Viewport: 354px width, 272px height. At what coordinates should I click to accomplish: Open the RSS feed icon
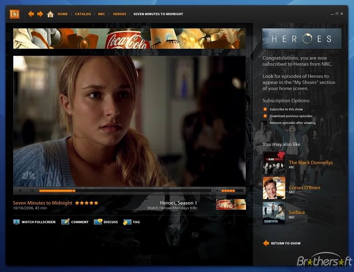tap(15, 14)
